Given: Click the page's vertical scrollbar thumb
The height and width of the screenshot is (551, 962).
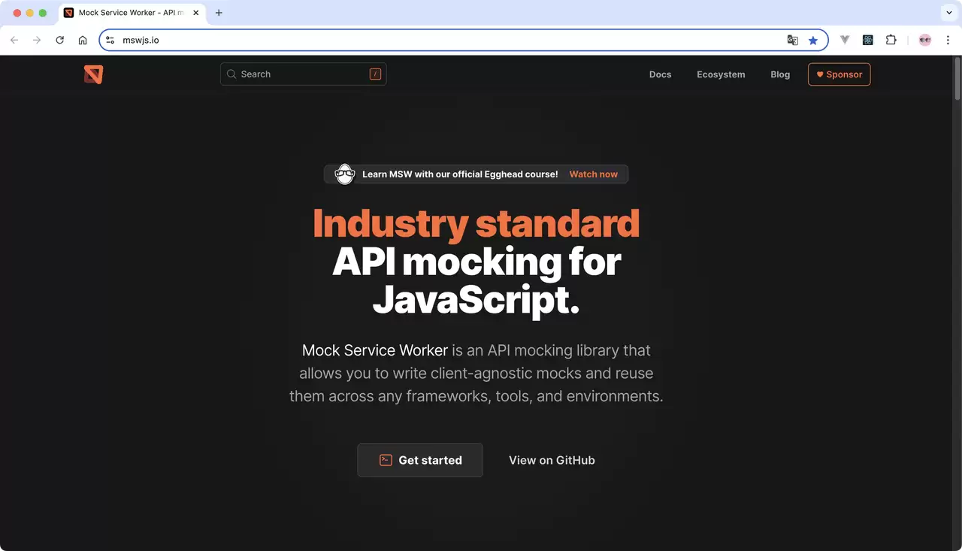Looking at the screenshot, I should (957, 77).
